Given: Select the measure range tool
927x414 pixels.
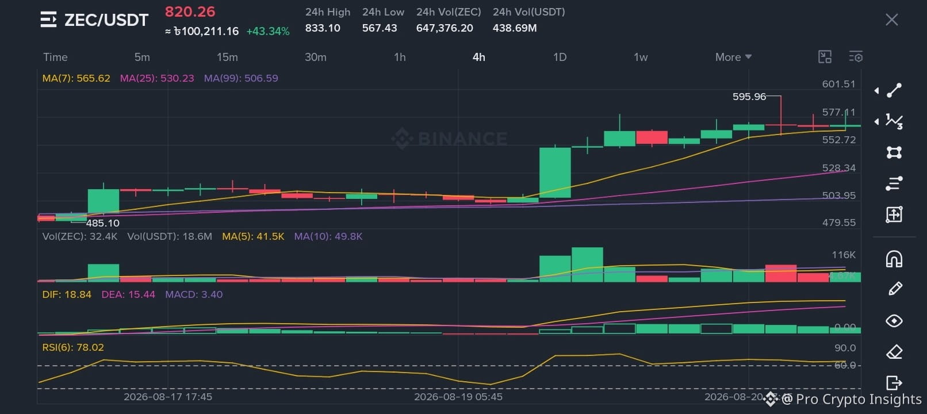Looking at the screenshot, I should (894, 214).
